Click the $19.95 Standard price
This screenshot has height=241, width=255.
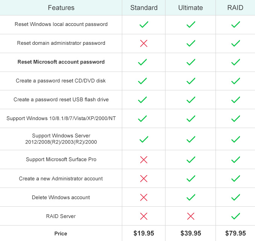(144, 233)
